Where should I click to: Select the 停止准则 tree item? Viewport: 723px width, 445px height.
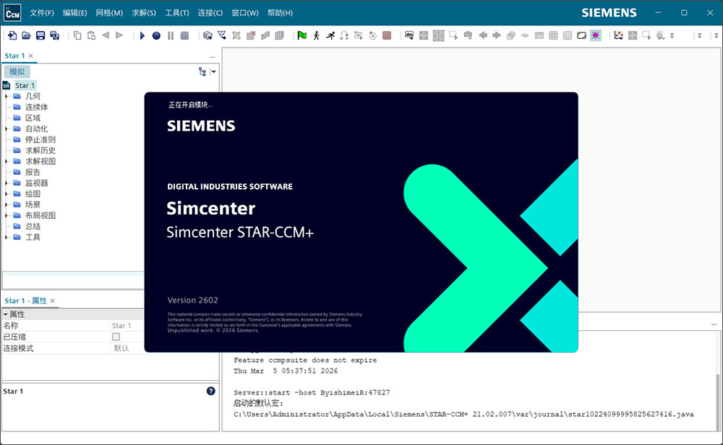coord(40,139)
